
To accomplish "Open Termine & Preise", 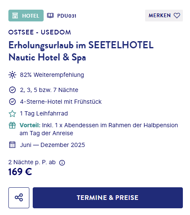I will pos(108,198).
